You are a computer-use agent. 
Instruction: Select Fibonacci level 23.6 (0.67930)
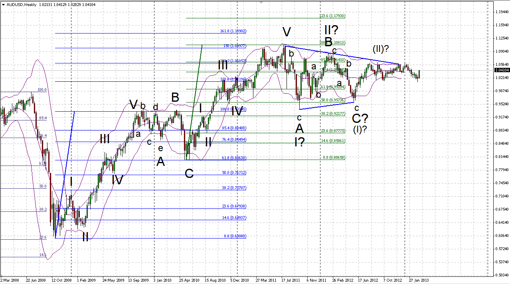coord(234,206)
